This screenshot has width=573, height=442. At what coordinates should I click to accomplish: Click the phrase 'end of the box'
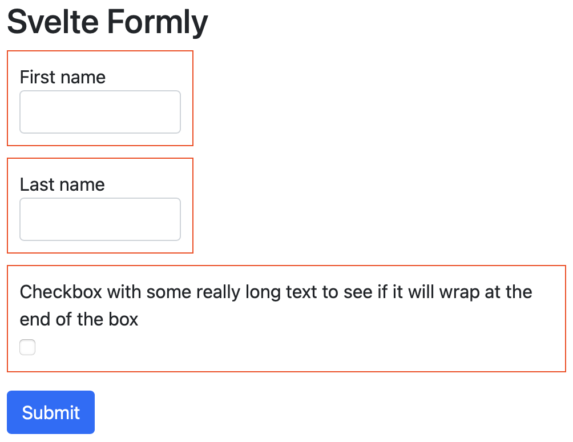pyautogui.click(x=79, y=319)
